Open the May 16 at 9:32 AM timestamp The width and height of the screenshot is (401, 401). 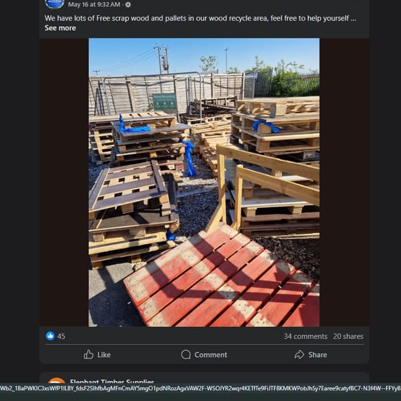click(x=94, y=5)
